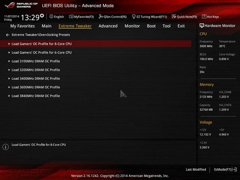Screen dimensions: 240x180
Task: Expand arrow for 3400MHz DRAM OC Profile
Action: (9, 79)
